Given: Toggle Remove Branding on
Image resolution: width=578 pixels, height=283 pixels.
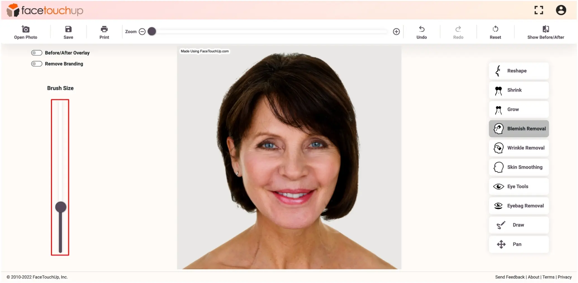Looking at the screenshot, I should pos(36,64).
